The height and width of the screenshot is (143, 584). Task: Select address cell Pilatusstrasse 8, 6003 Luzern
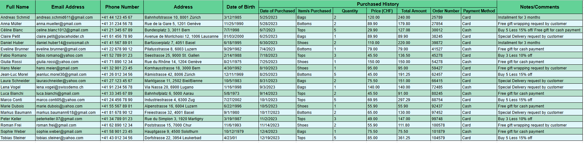pyautogui.click(x=183, y=49)
